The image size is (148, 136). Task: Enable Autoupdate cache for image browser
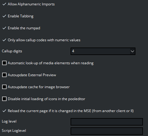coord(4,87)
